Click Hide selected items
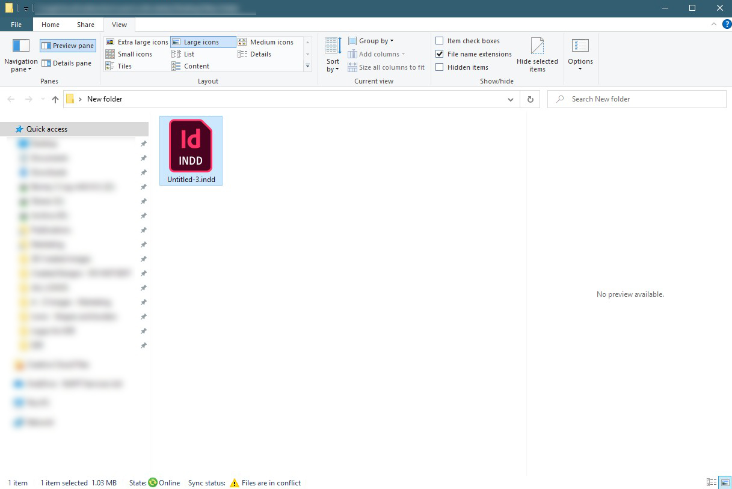Image resolution: width=732 pixels, height=489 pixels. pyautogui.click(x=537, y=53)
